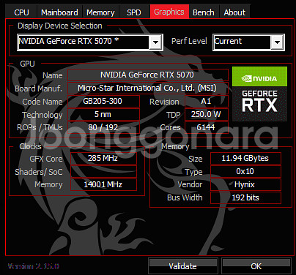The image size is (296, 275).
Task: Click the GB205-300 code name value
Action: (x=103, y=101)
